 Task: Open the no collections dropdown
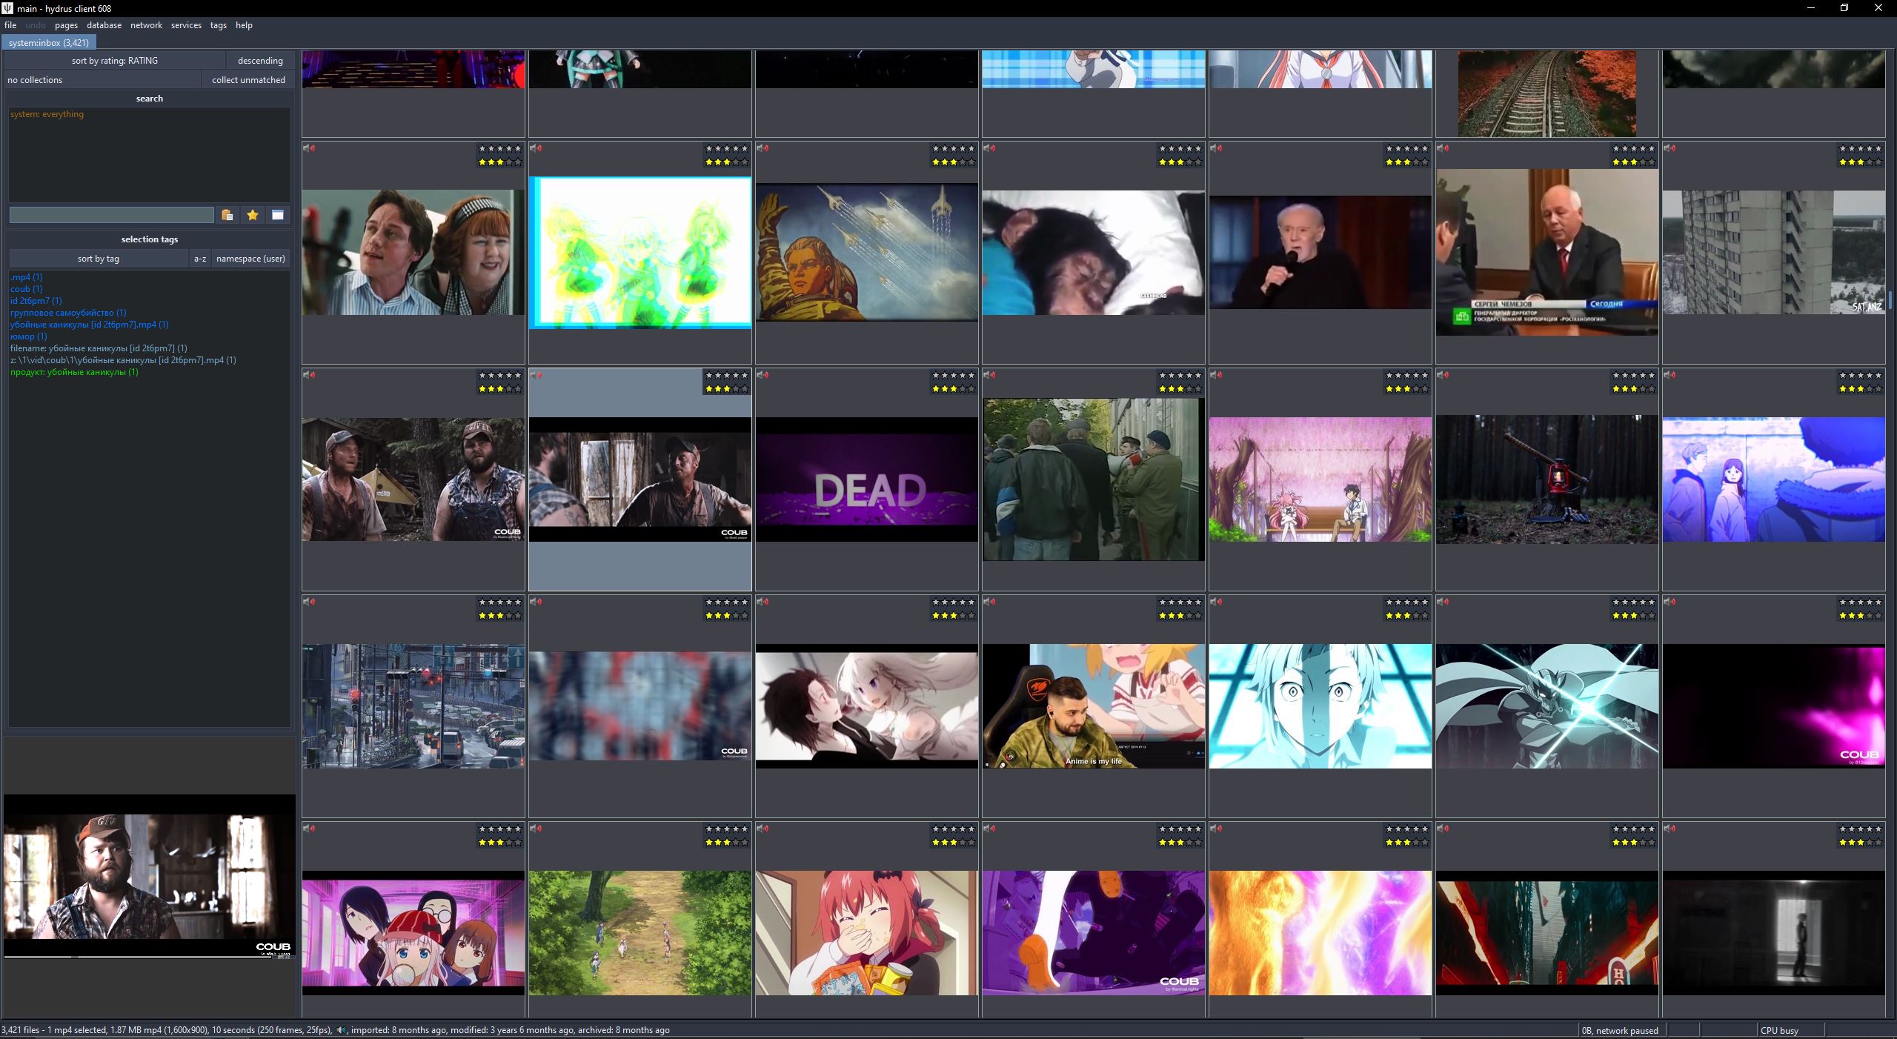(102, 80)
